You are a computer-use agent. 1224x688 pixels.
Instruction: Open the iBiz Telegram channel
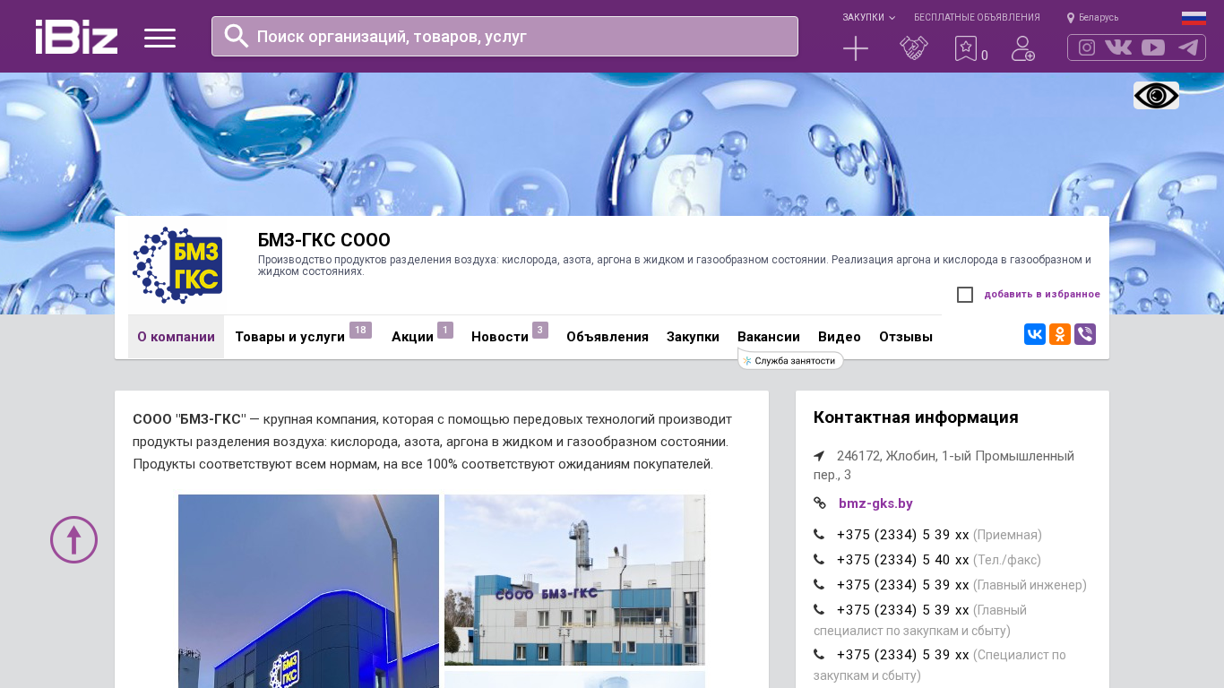(x=1188, y=47)
